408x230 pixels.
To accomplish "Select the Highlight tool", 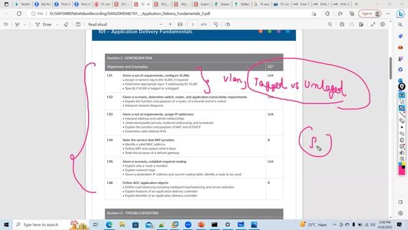I will 17,24.
